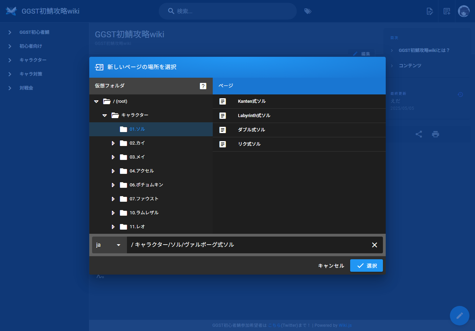Click the page icon beside Labyrinth式ソル

(223, 116)
